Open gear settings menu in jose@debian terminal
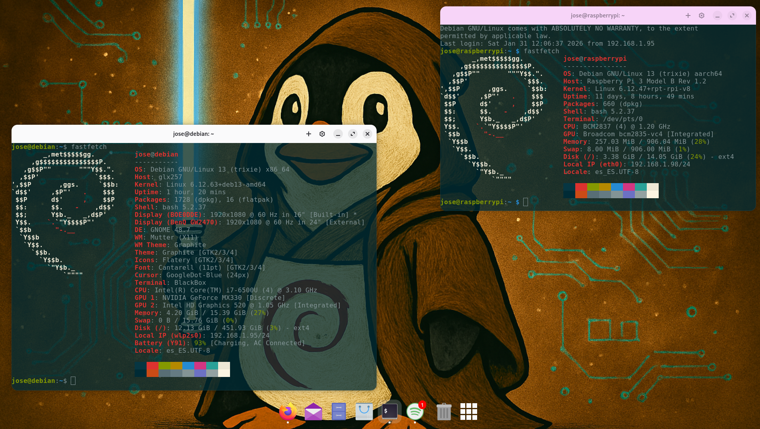This screenshot has height=429, width=760. coord(322,134)
